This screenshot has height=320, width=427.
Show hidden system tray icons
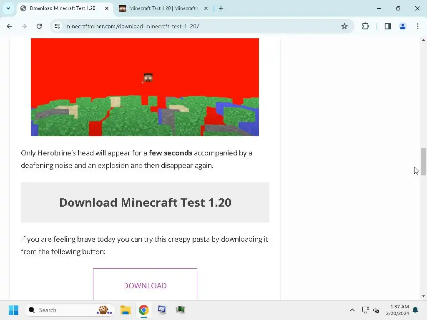pos(352,310)
